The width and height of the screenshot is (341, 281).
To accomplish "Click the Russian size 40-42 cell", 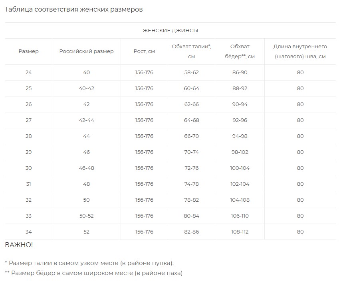I will point(87,88).
